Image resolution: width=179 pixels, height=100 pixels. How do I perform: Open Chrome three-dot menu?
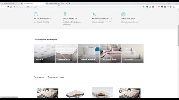point(177,7)
